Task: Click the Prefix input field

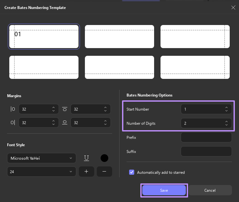Action: coord(206,137)
